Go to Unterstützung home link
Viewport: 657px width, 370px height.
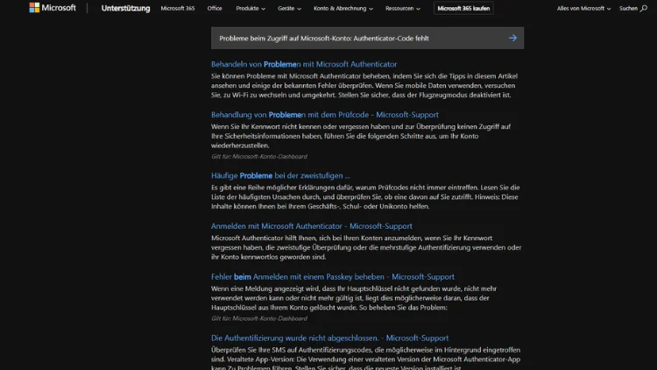(x=124, y=8)
